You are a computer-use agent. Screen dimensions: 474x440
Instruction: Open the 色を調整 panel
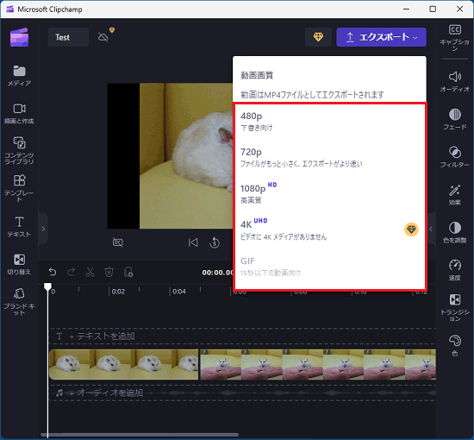point(455,232)
